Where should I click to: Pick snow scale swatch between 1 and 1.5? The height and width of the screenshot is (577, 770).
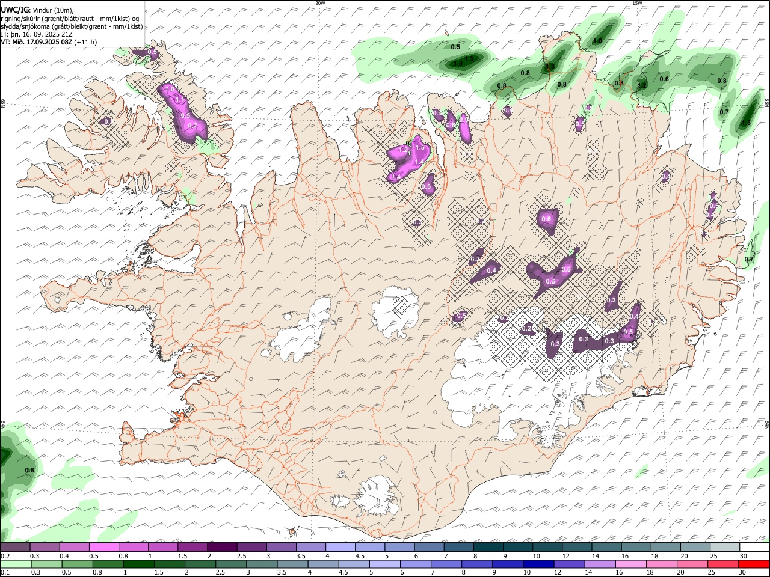coord(162,548)
